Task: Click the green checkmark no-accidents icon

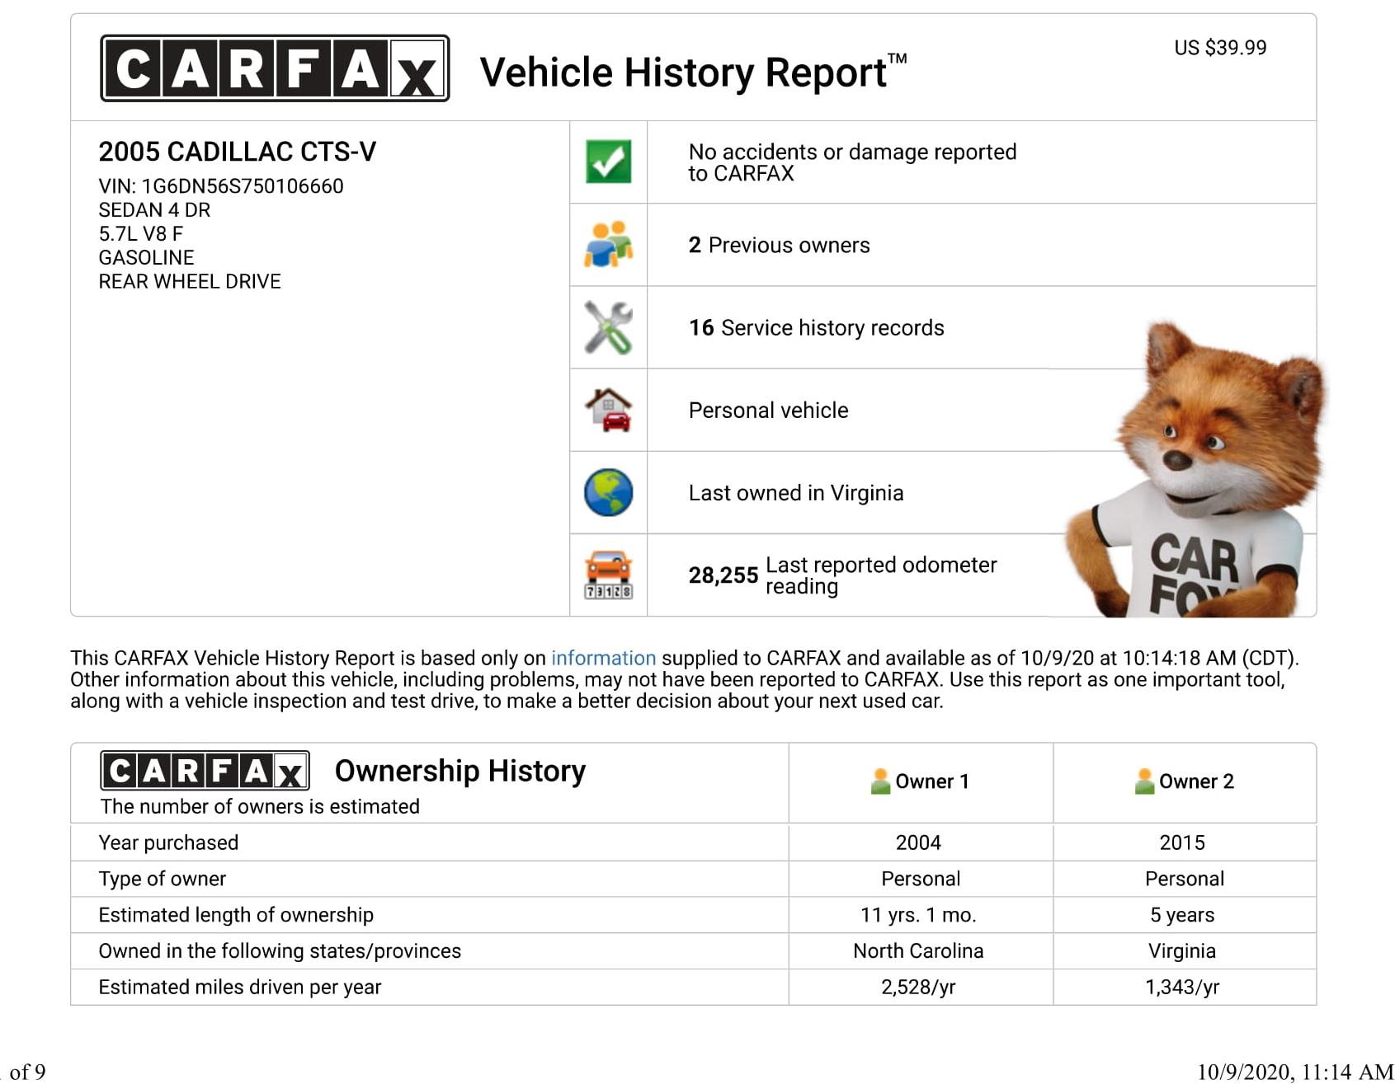Action: click(609, 162)
